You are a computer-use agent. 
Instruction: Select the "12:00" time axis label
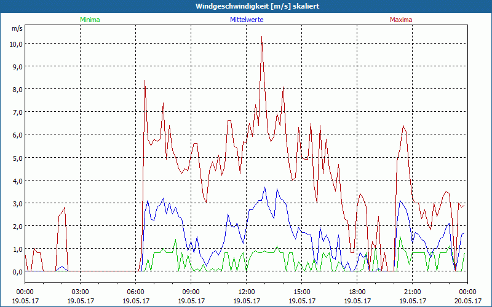[x=246, y=292]
